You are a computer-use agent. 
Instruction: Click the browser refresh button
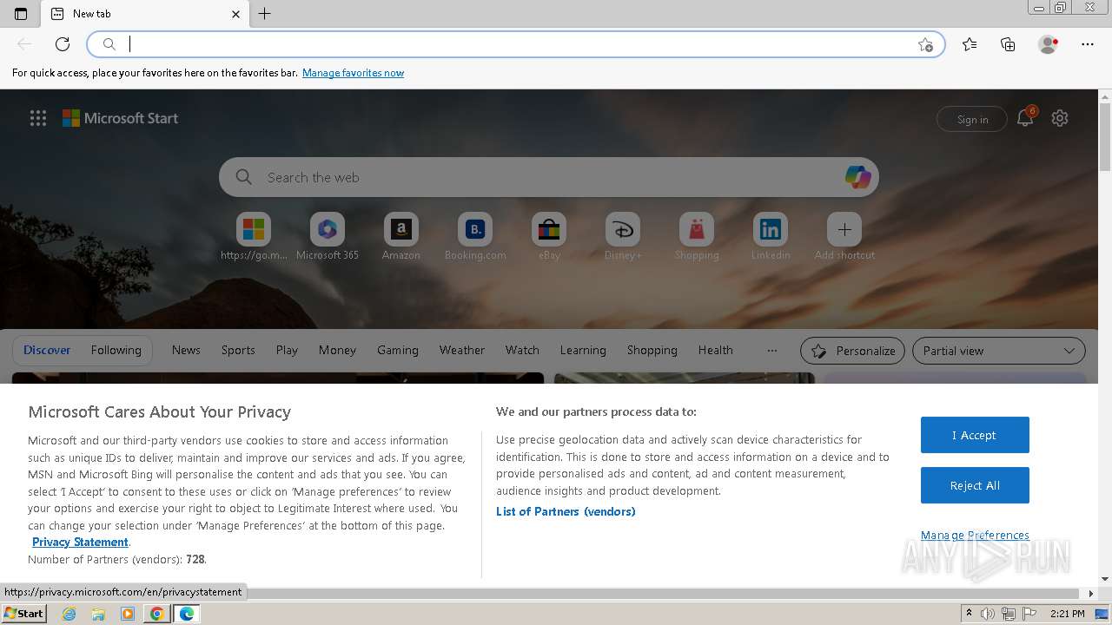click(x=63, y=44)
